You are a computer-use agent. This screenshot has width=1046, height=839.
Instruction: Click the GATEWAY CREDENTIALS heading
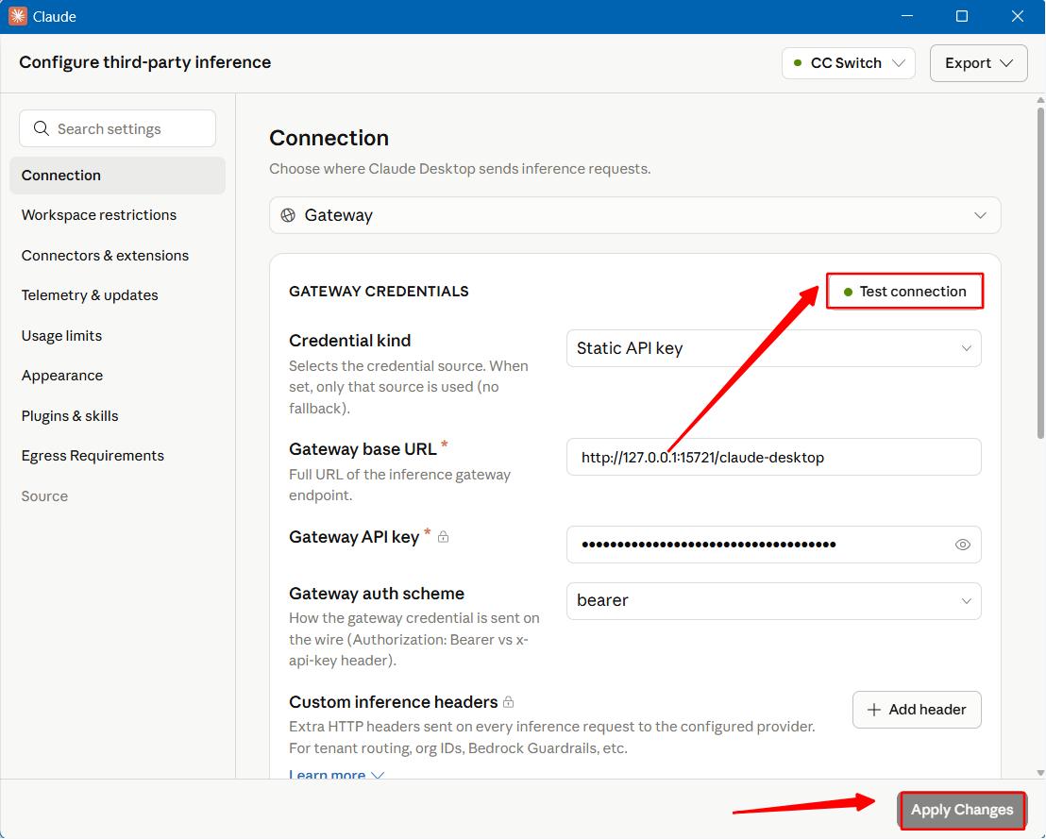coord(379,292)
